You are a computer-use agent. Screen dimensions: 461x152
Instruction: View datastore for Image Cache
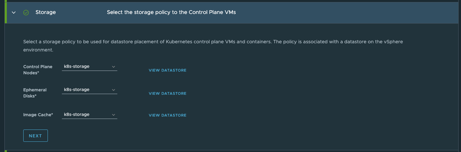point(167,115)
